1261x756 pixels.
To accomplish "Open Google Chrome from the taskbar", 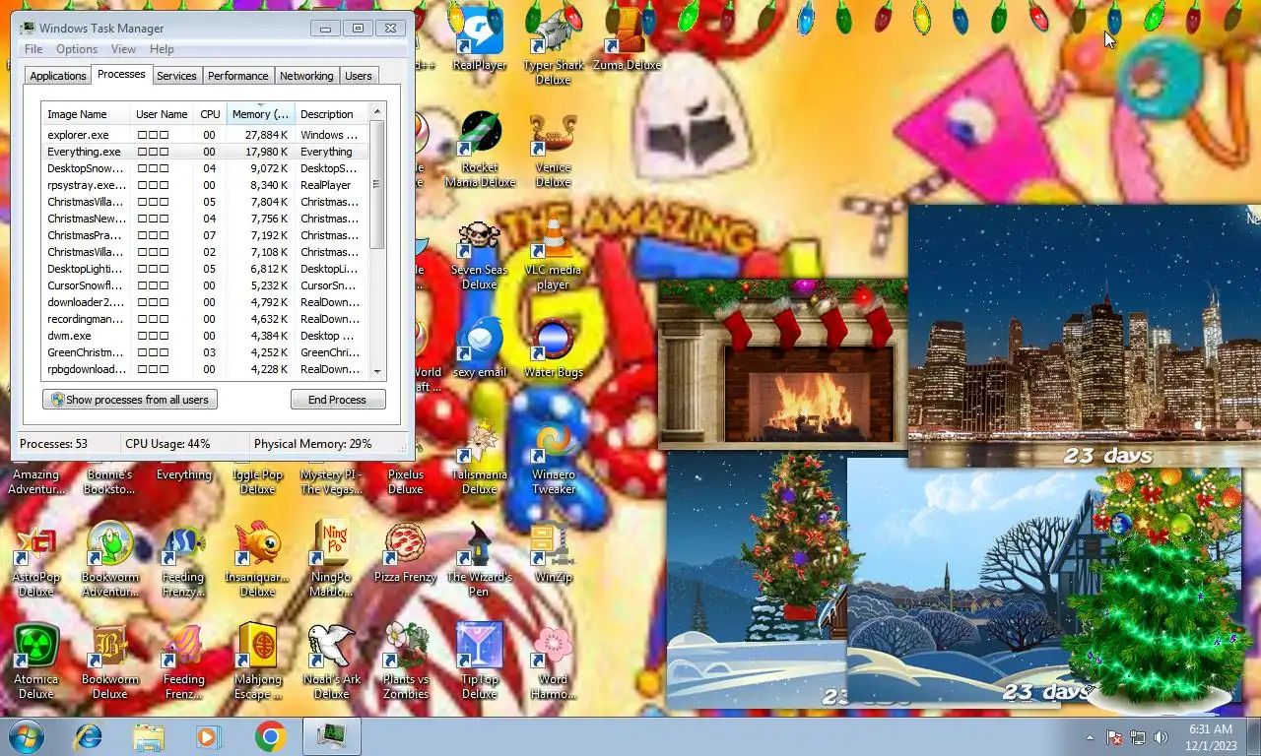I will click(x=270, y=736).
